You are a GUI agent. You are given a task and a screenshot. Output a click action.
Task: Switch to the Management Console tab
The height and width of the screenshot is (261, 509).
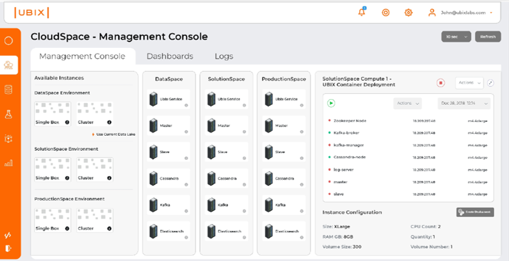tap(82, 56)
